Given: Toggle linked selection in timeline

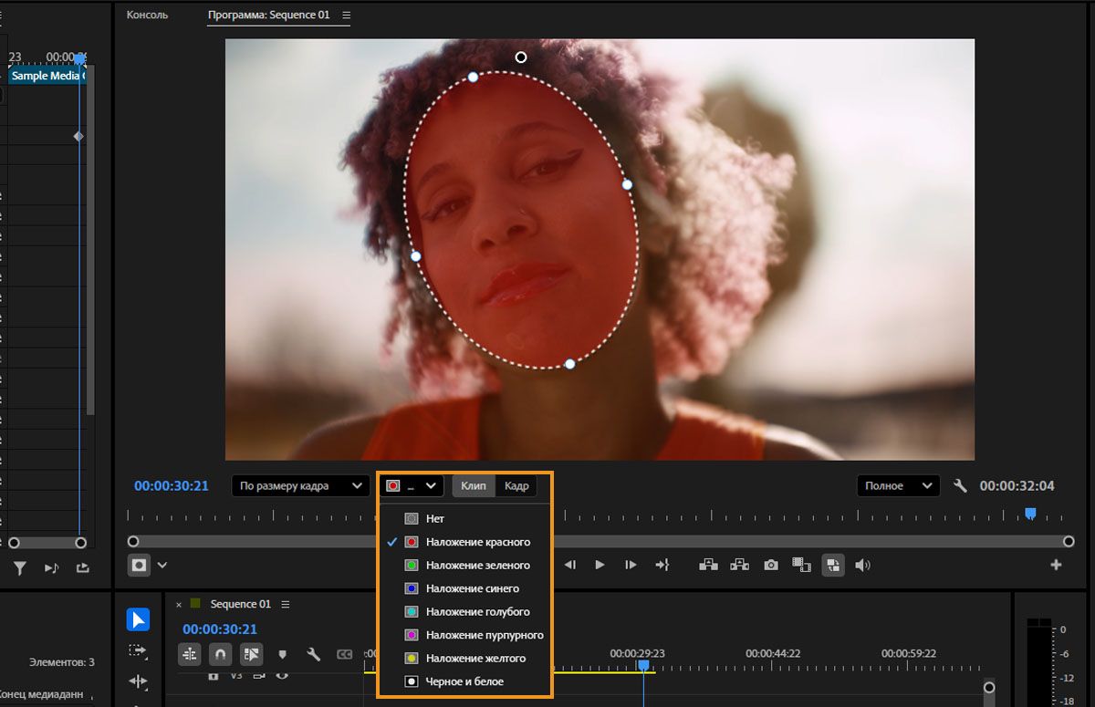Looking at the screenshot, I should (251, 654).
